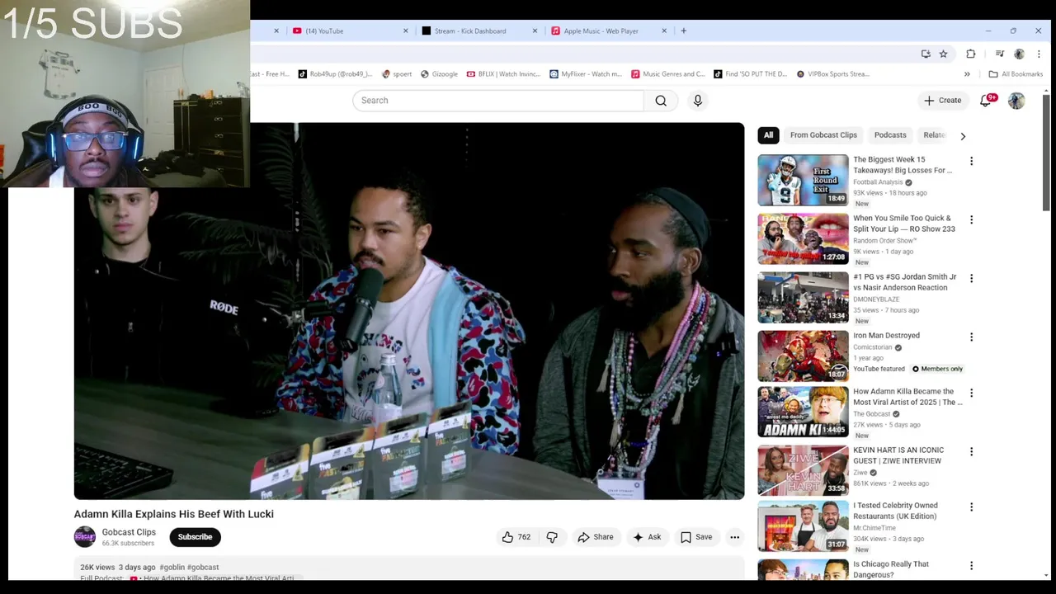
Task: Open new browser tab with plus
Action: pyautogui.click(x=683, y=31)
